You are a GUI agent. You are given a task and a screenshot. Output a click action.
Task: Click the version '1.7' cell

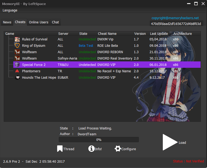136,39
